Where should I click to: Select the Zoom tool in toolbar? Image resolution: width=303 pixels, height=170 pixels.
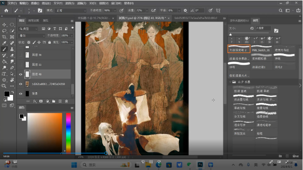[4, 86]
